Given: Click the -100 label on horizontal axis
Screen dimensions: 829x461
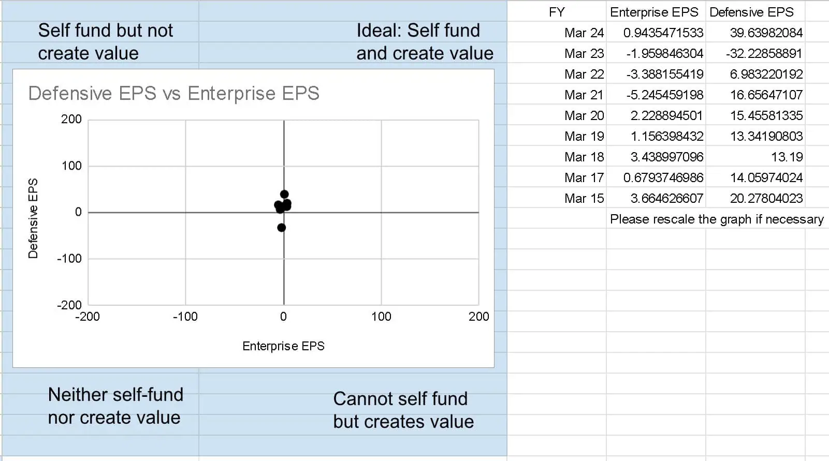Looking at the screenshot, I should [185, 317].
